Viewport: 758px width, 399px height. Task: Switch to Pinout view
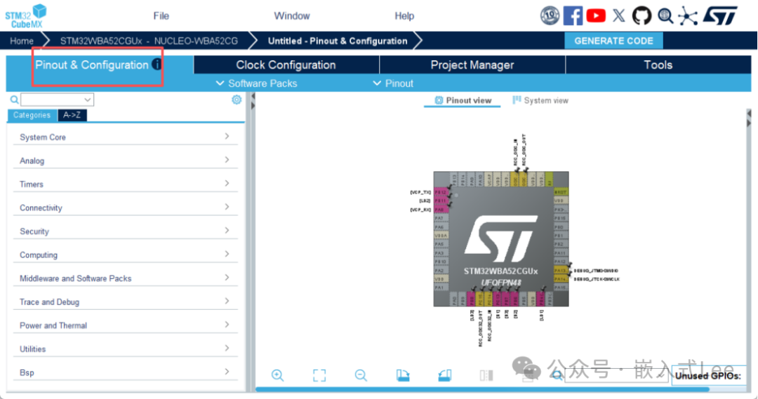463,100
